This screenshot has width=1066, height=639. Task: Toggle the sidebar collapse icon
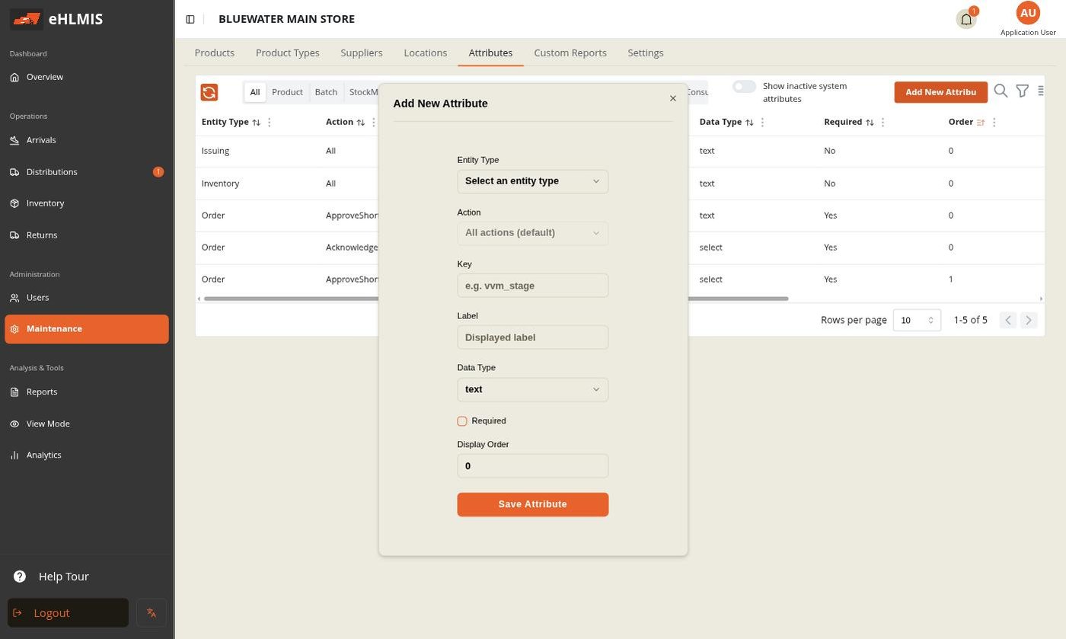pos(190,19)
